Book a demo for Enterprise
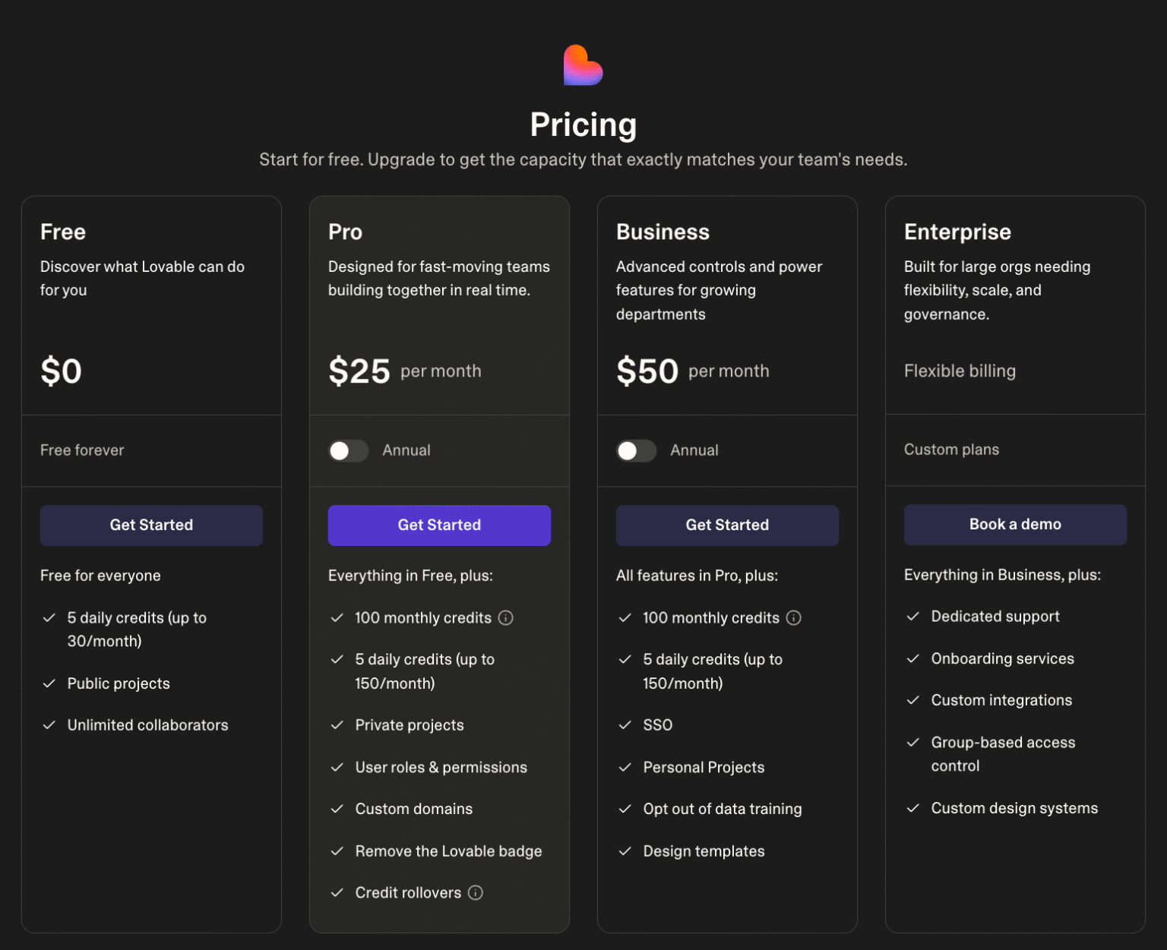1167x950 pixels. [x=1015, y=524]
